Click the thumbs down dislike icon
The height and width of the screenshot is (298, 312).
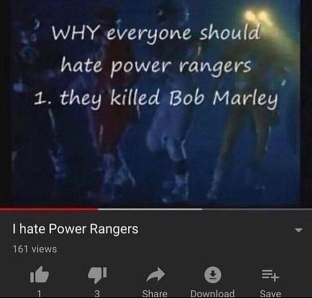[98, 275]
